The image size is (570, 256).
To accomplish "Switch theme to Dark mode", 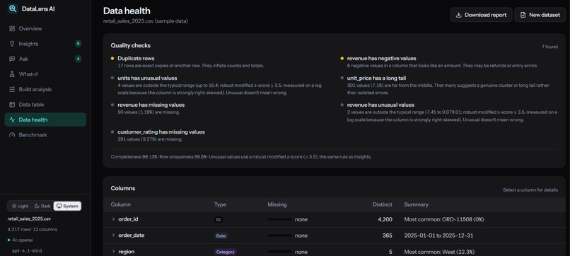I will (42, 206).
